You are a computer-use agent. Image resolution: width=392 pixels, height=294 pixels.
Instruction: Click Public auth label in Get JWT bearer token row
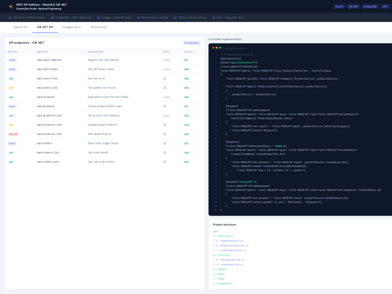coord(167,69)
